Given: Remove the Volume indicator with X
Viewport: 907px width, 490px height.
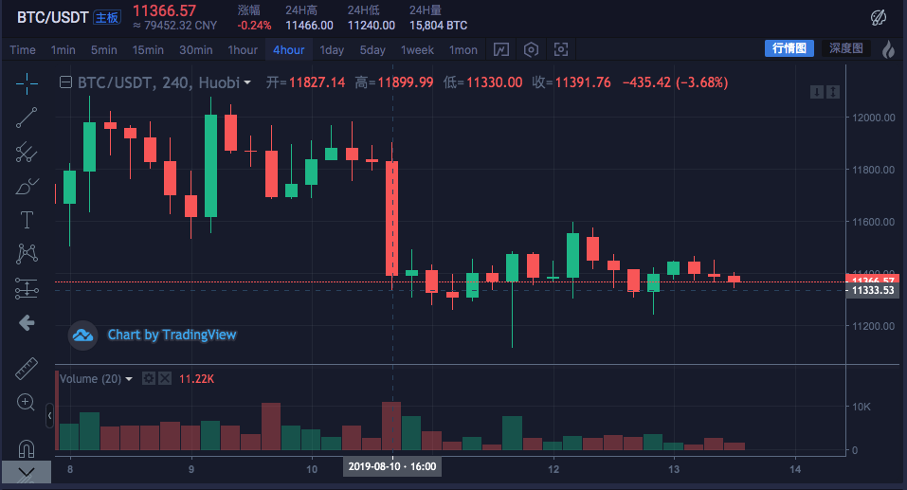Looking at the screenshot, I should click(164, 379).
